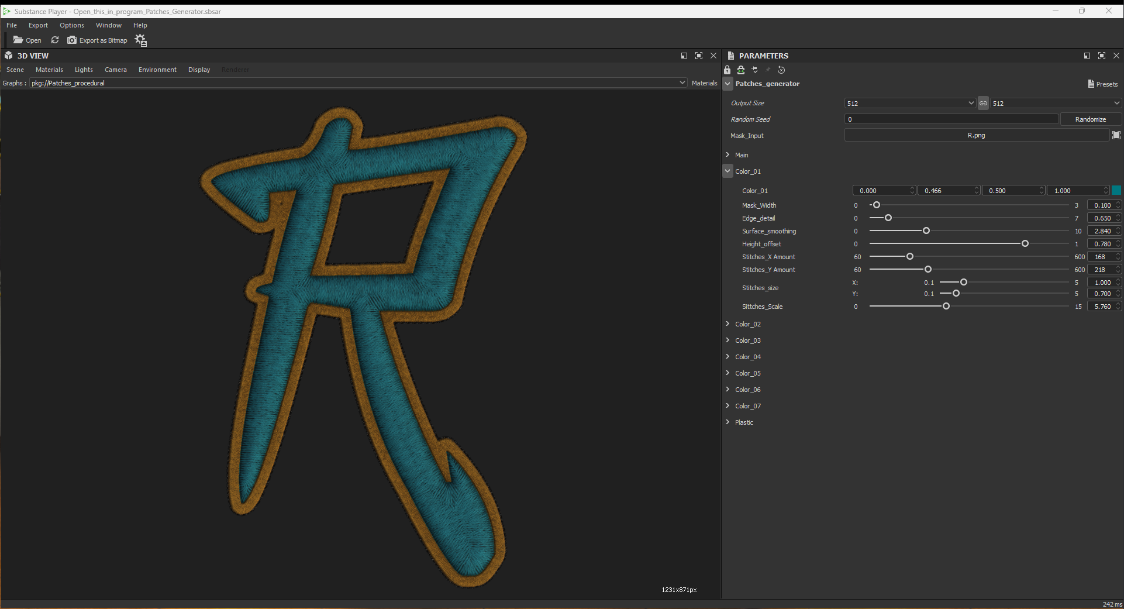Expand the Color_06 group
The image size is (1124, 609).
coord(728,389)
